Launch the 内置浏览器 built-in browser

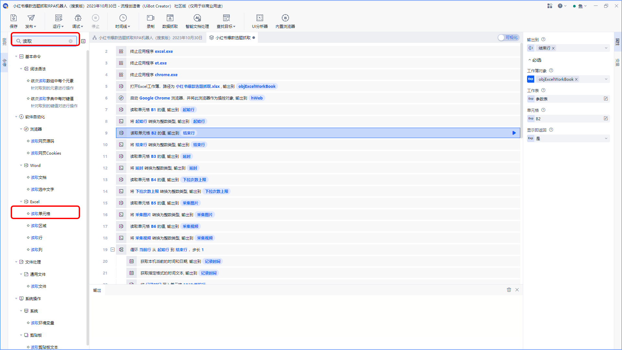[285, 21]
